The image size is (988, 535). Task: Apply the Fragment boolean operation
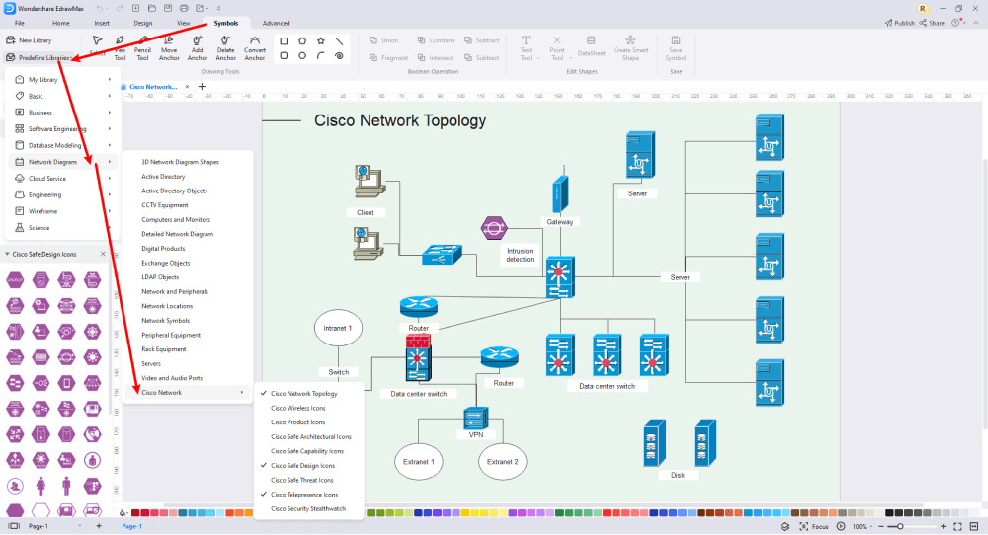pyautogui.click(x=388, y=58)
